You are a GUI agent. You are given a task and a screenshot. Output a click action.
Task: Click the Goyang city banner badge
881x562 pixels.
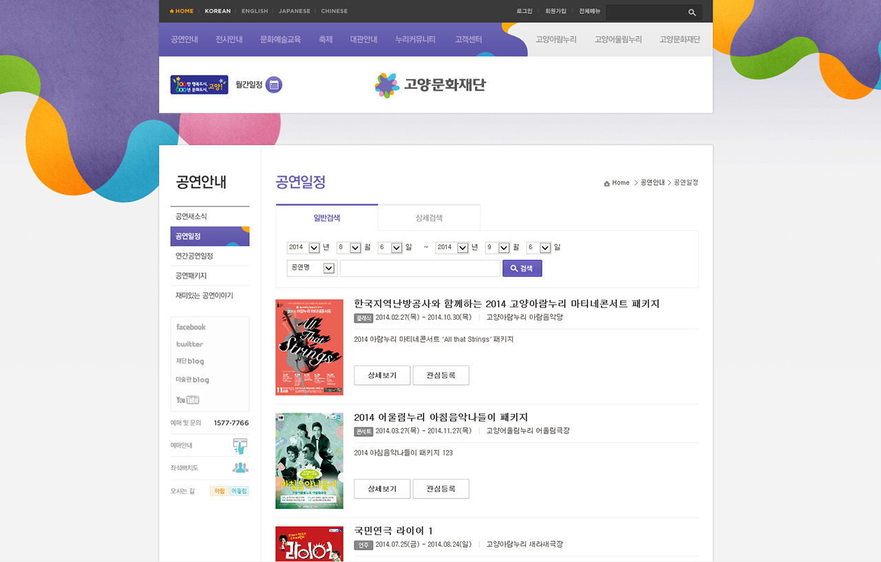pos(199,85)
